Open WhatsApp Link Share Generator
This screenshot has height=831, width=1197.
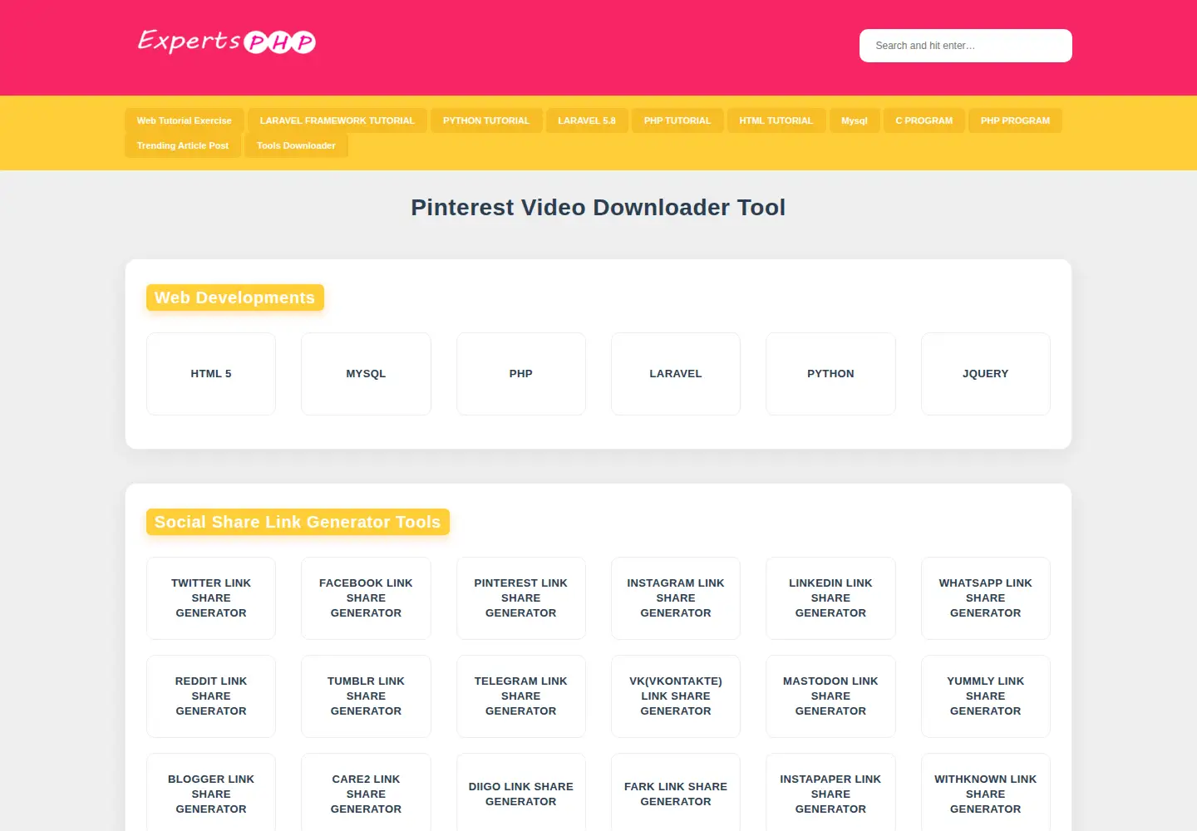986,598
